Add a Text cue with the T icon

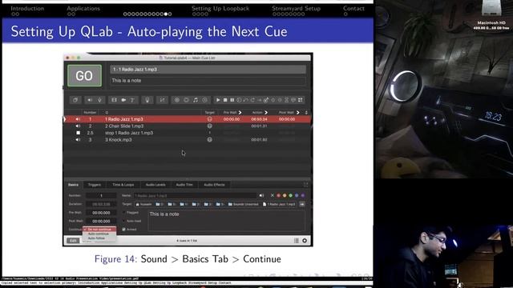(132, 100)
